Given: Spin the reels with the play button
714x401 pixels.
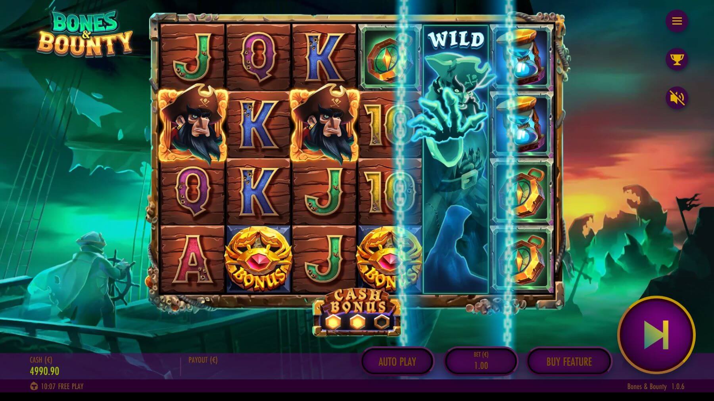Looking at the screenshot, I should click(656, 335).
